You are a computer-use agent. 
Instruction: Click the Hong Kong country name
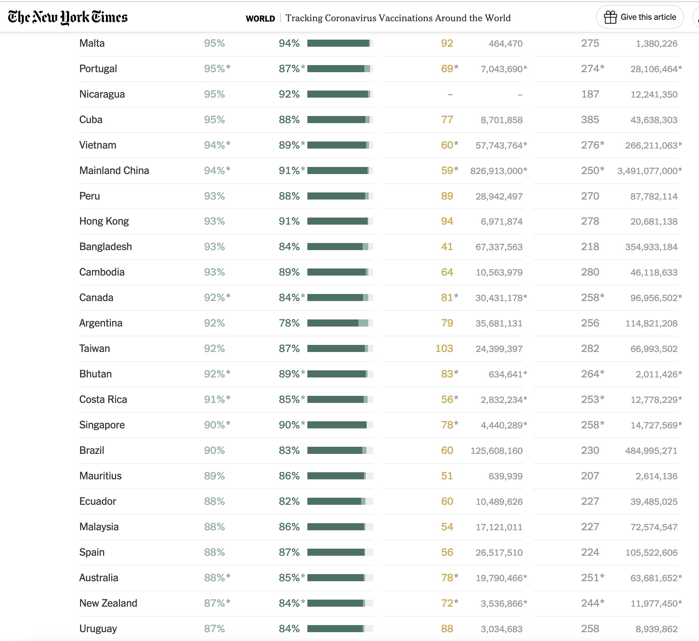click(x=104, y=221)
